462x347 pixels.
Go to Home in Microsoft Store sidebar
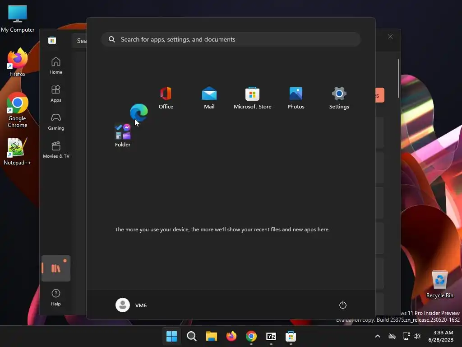56,66
